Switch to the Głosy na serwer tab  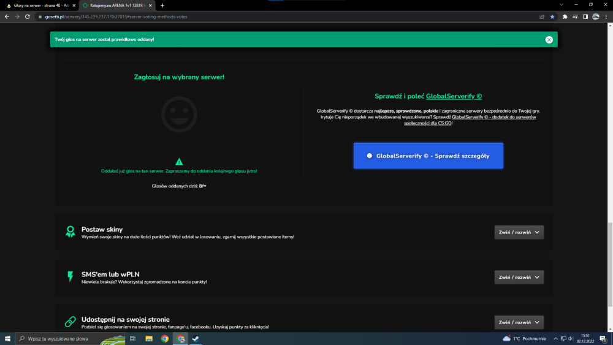pos(39,6)
